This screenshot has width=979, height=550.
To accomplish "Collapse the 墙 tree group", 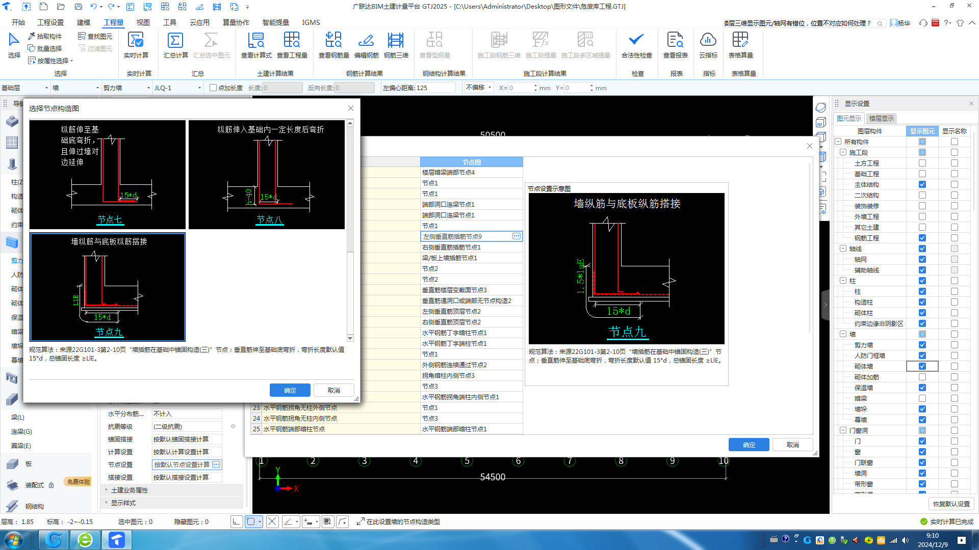I will tap(843, 334).
